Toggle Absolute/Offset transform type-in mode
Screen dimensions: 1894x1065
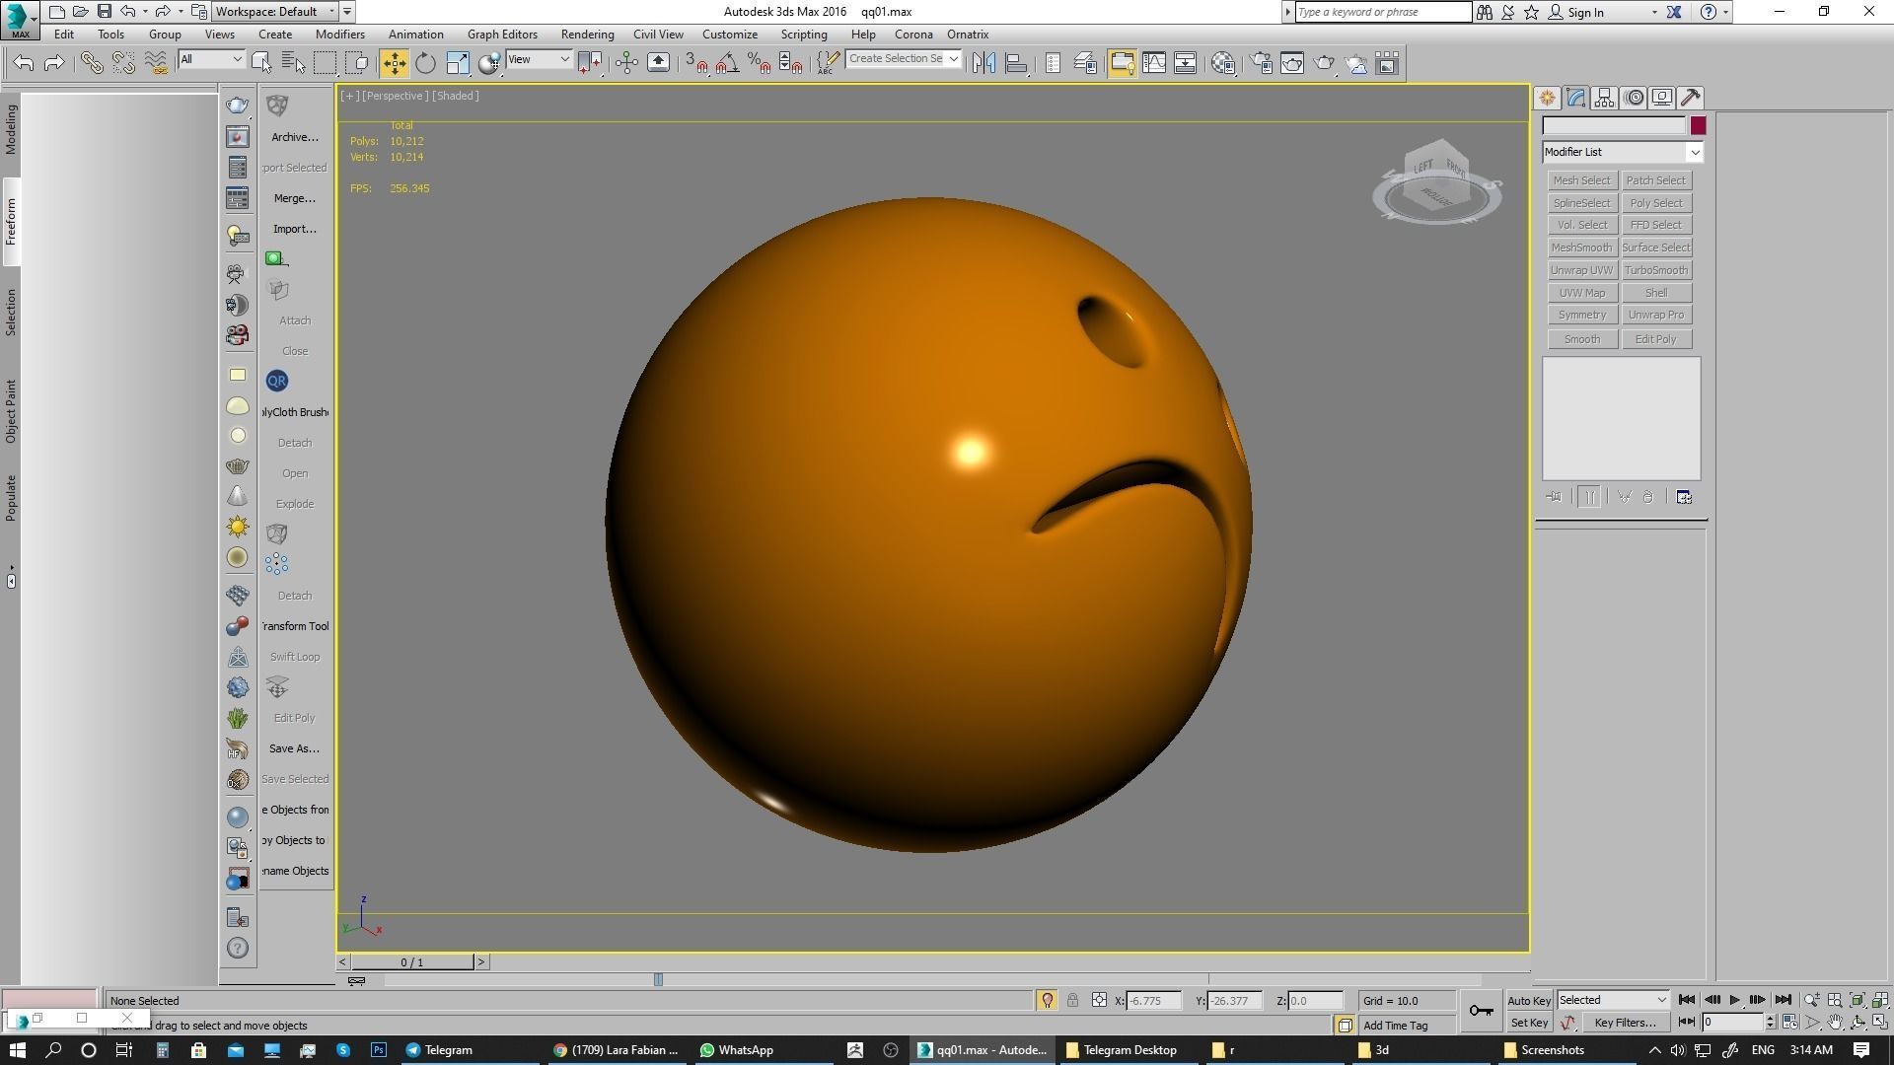[x=1099, y=1000]
